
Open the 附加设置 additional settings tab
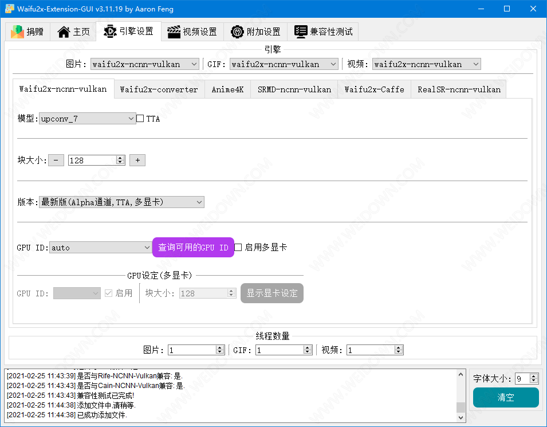click(255, 32)
